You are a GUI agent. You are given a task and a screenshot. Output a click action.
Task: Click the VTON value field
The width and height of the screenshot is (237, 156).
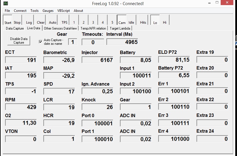click(21, 139)
